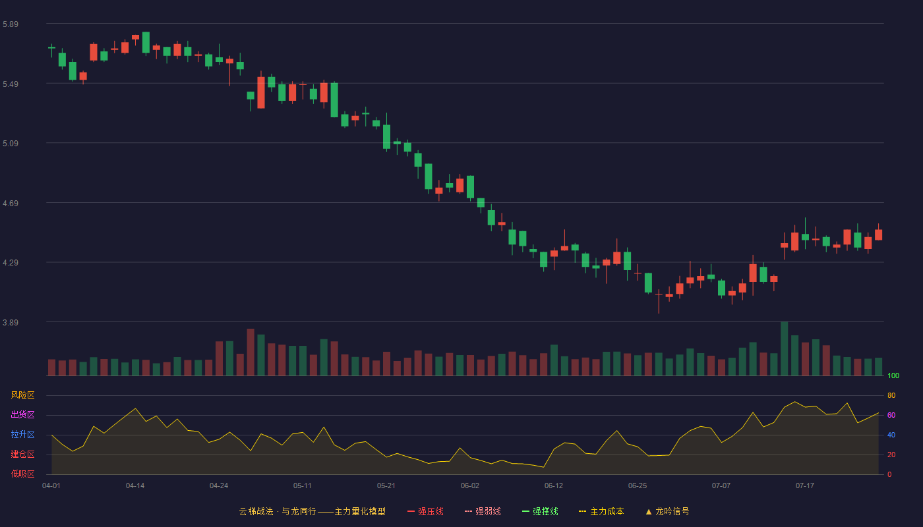Image resolution: width=923 pixels, height=527 pixels.
Task: Select the 低吸区 zone label
Action: tap(23, 474)
